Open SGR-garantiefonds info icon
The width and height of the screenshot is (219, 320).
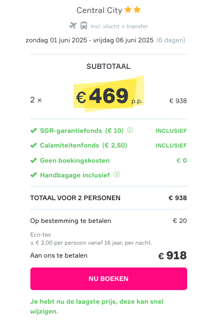(x=130, y=130)
